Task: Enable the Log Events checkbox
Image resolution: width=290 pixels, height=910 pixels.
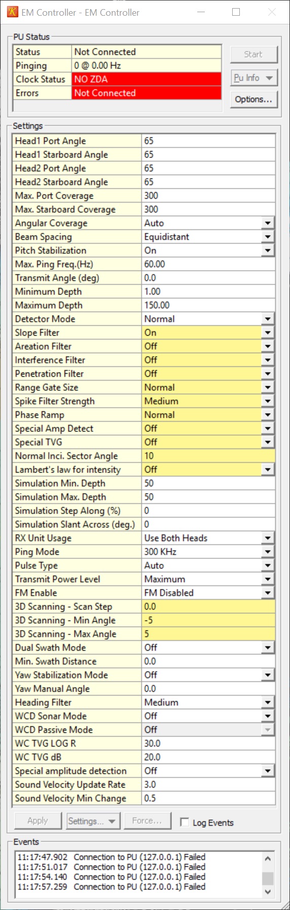Action: tap(185, 822)
